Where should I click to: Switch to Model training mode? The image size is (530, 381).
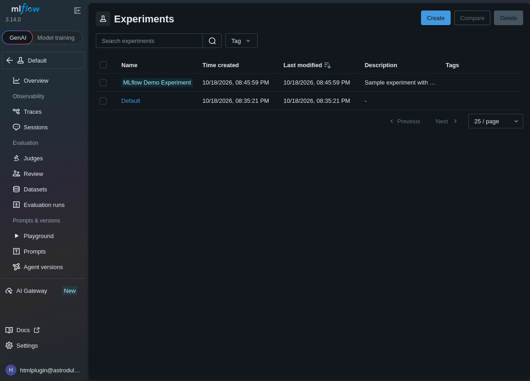pyautogui.click(x=56, y=37)
